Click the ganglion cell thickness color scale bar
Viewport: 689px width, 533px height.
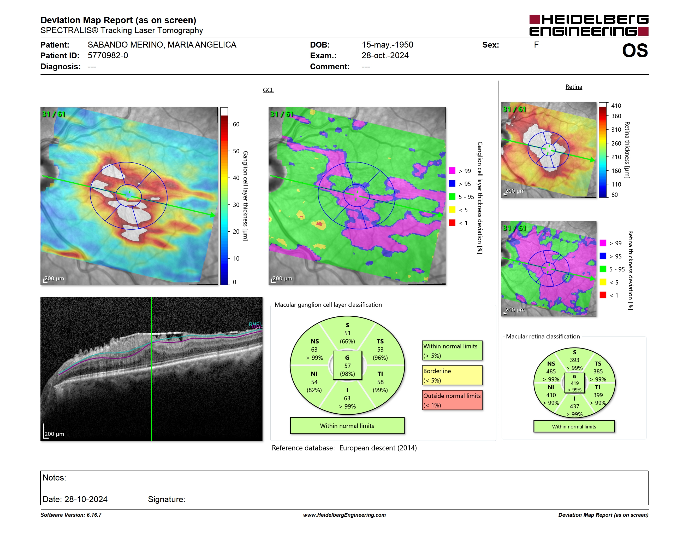[x=224, y=196]
